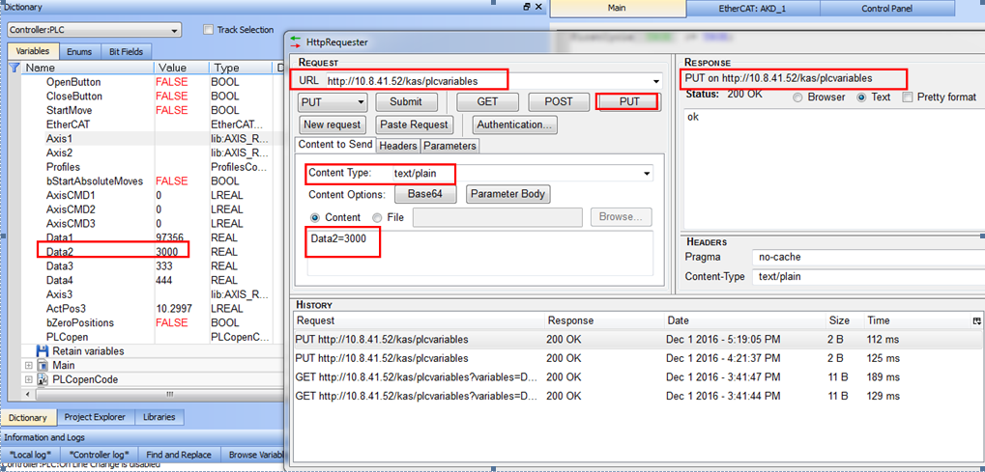Open the Content Type dropdown arrow
Screen dimensions: 985x472
(648, 174)
